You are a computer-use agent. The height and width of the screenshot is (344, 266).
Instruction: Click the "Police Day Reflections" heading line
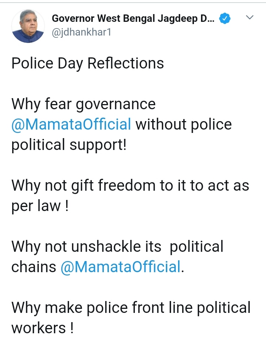click(88, 63)
